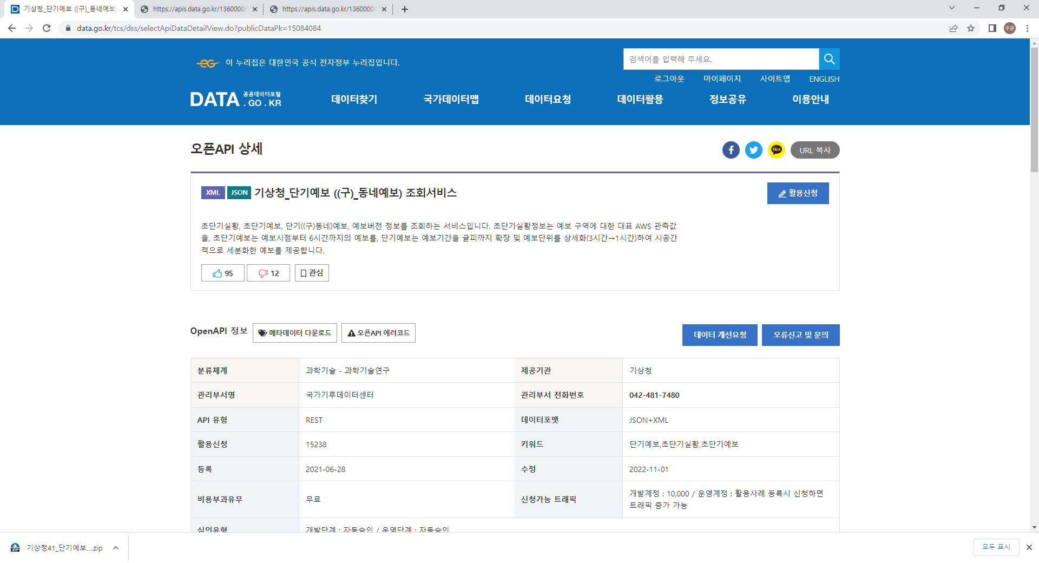Open Chrome three-dot menu

1027,28
